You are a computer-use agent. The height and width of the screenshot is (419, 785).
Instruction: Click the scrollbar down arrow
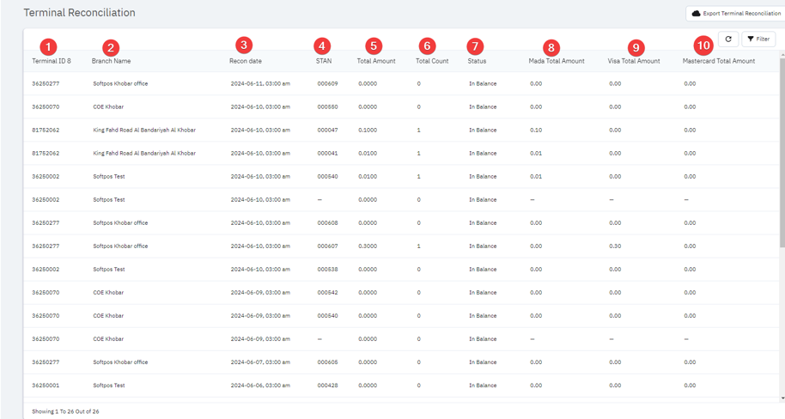pos(782,398)
